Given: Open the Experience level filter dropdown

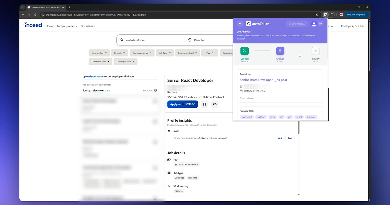Looking at the screenshot, I should point(188,53).
